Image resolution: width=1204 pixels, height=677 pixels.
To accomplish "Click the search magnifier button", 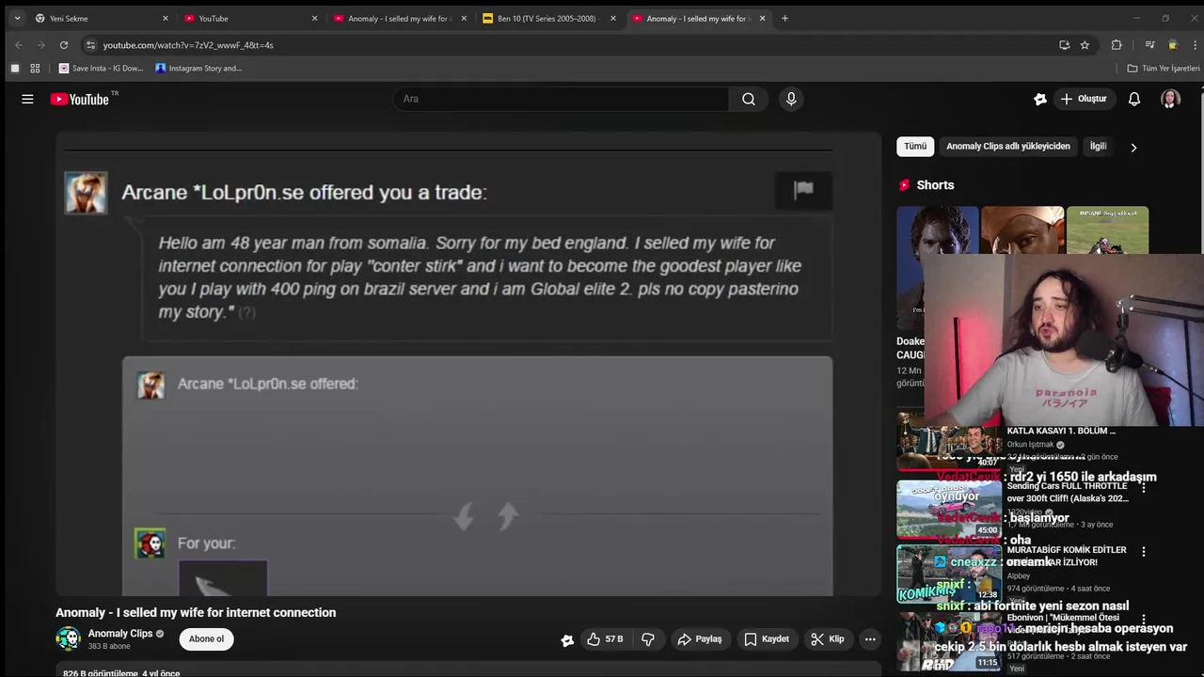I will click(749, 99).
